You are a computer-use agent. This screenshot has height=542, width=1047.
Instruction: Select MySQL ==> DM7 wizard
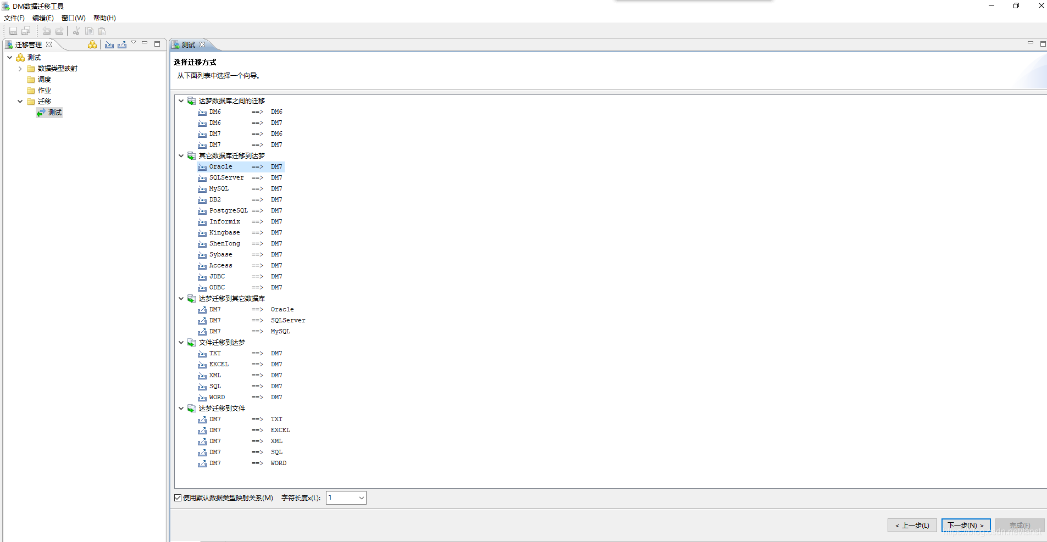241,189
